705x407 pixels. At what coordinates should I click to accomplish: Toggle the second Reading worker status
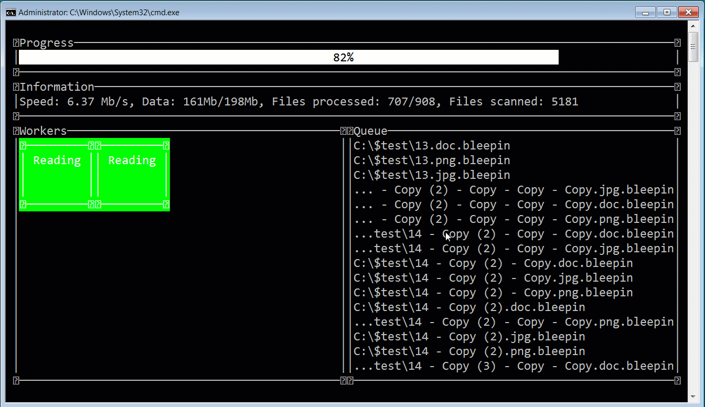[x=132, y=160]
